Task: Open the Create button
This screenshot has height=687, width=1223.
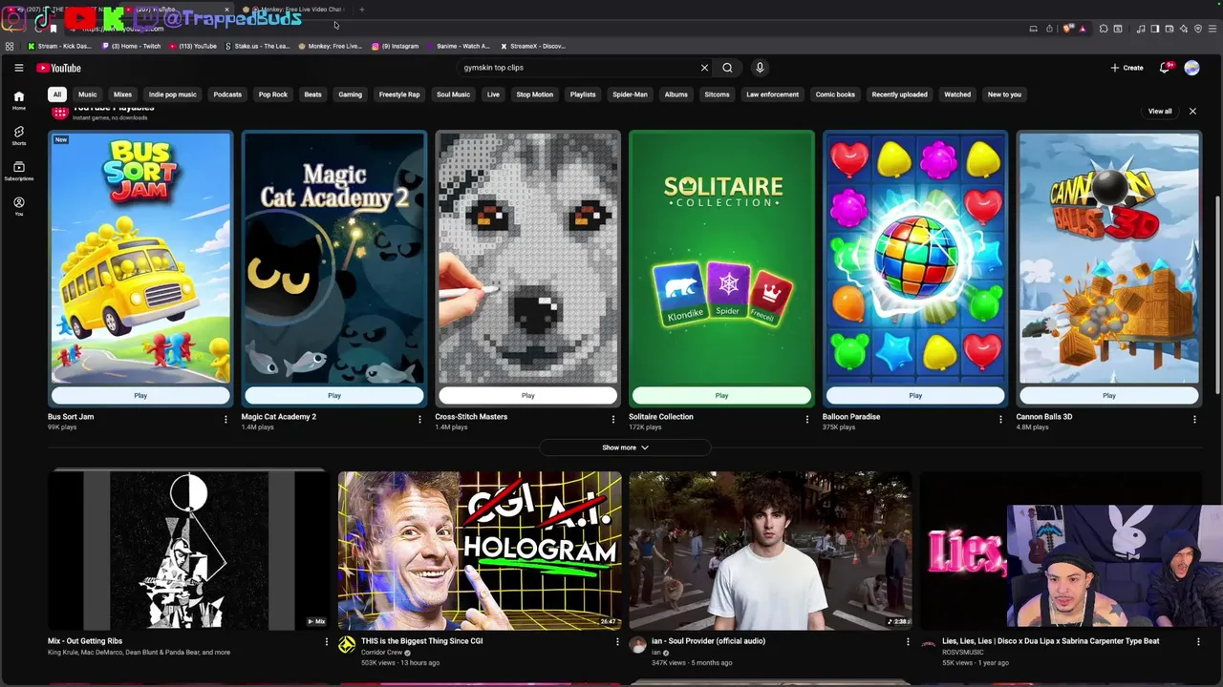Action: tap(1126, 68)
